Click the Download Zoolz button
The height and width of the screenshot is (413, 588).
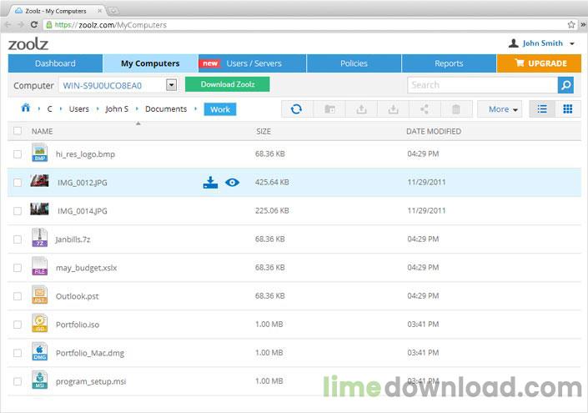click(227, 84)
